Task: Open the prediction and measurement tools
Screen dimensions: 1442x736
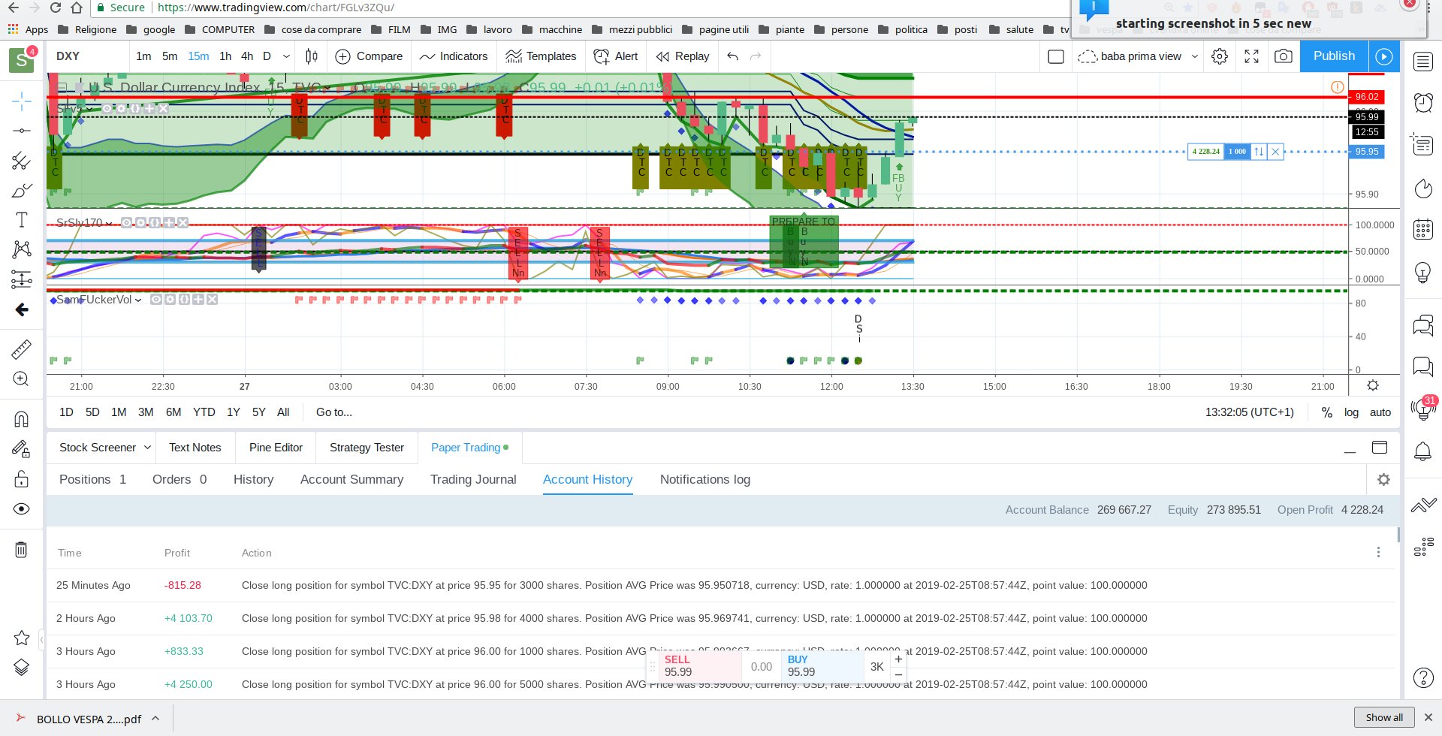Action: [x=22, y=279]
